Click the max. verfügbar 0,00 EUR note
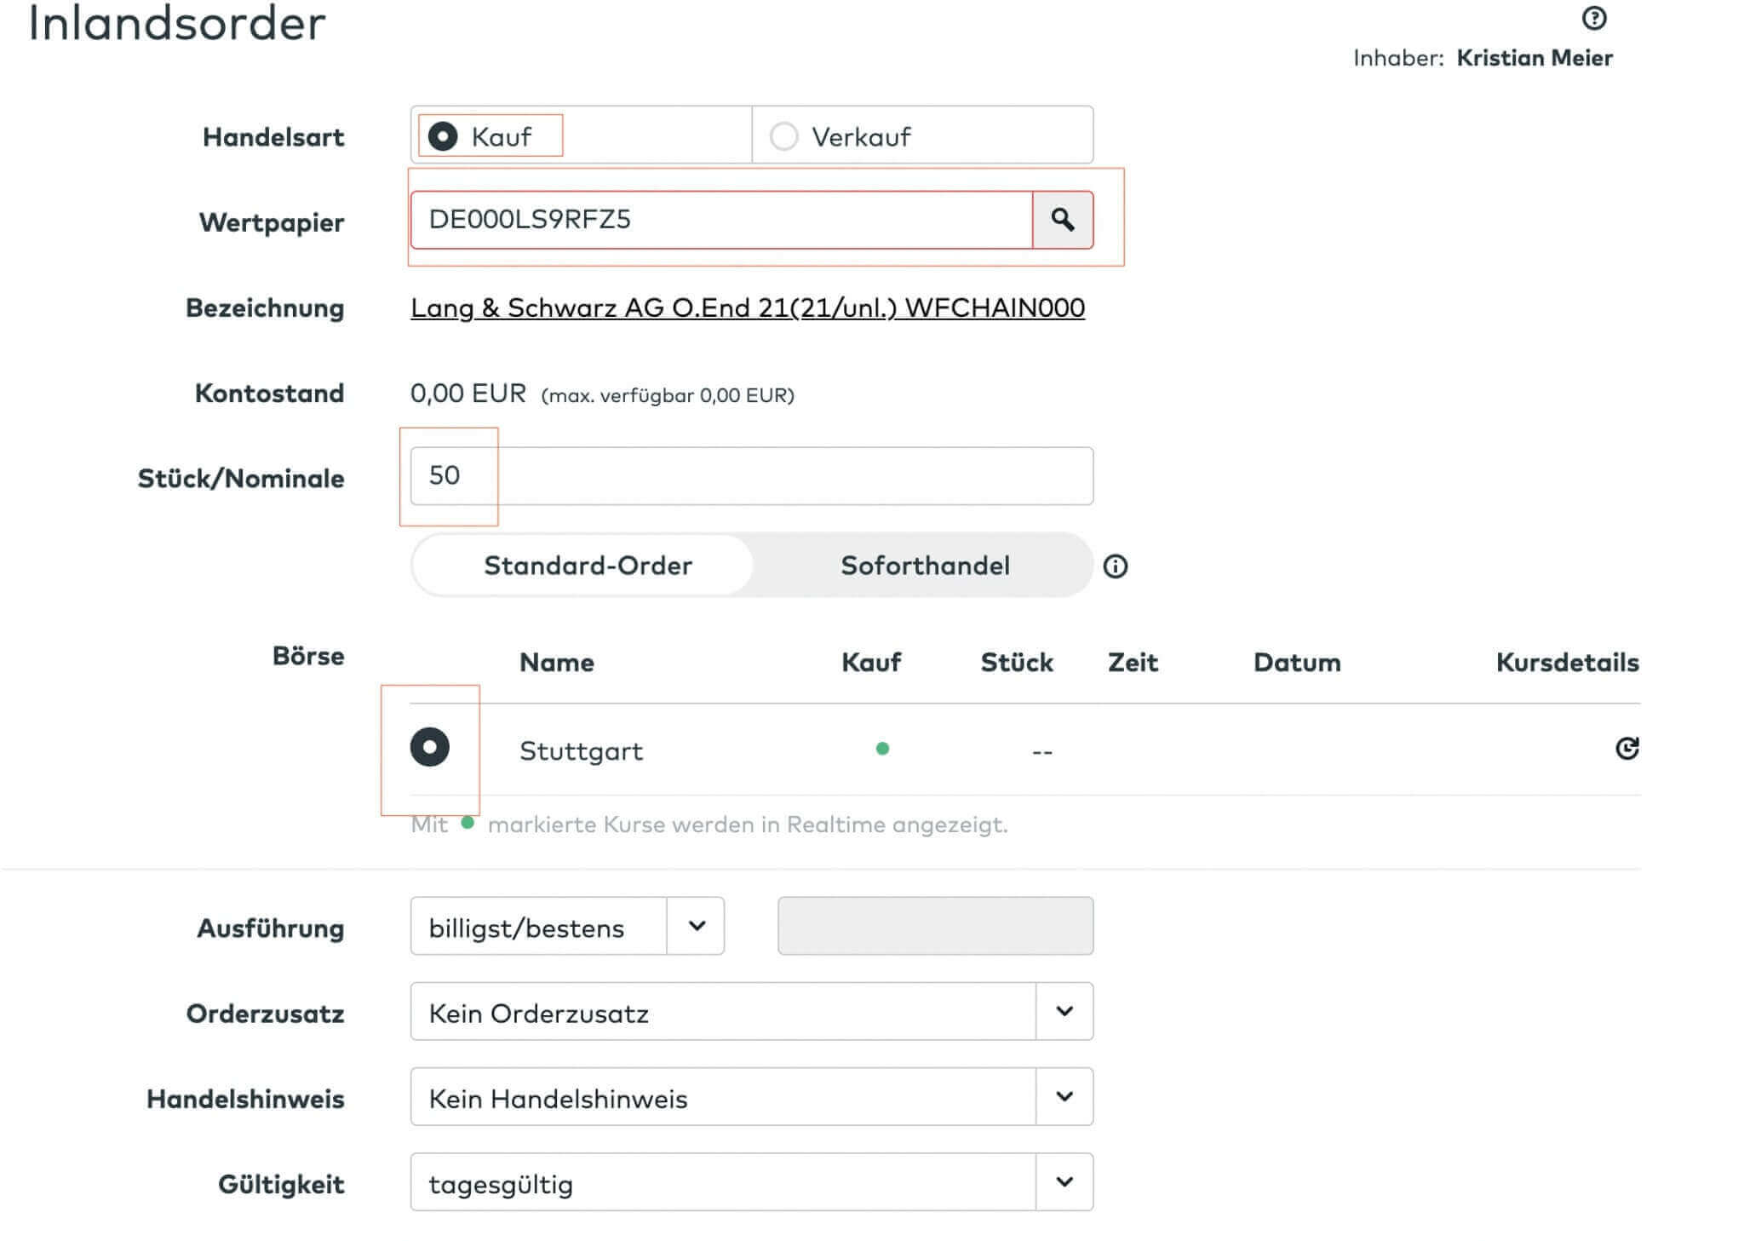The height and width of the screenshot is (1241, 1744). [x=668, y=395]
